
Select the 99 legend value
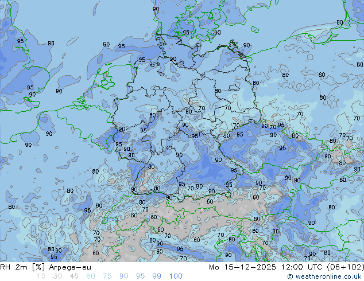click(157, 276)
